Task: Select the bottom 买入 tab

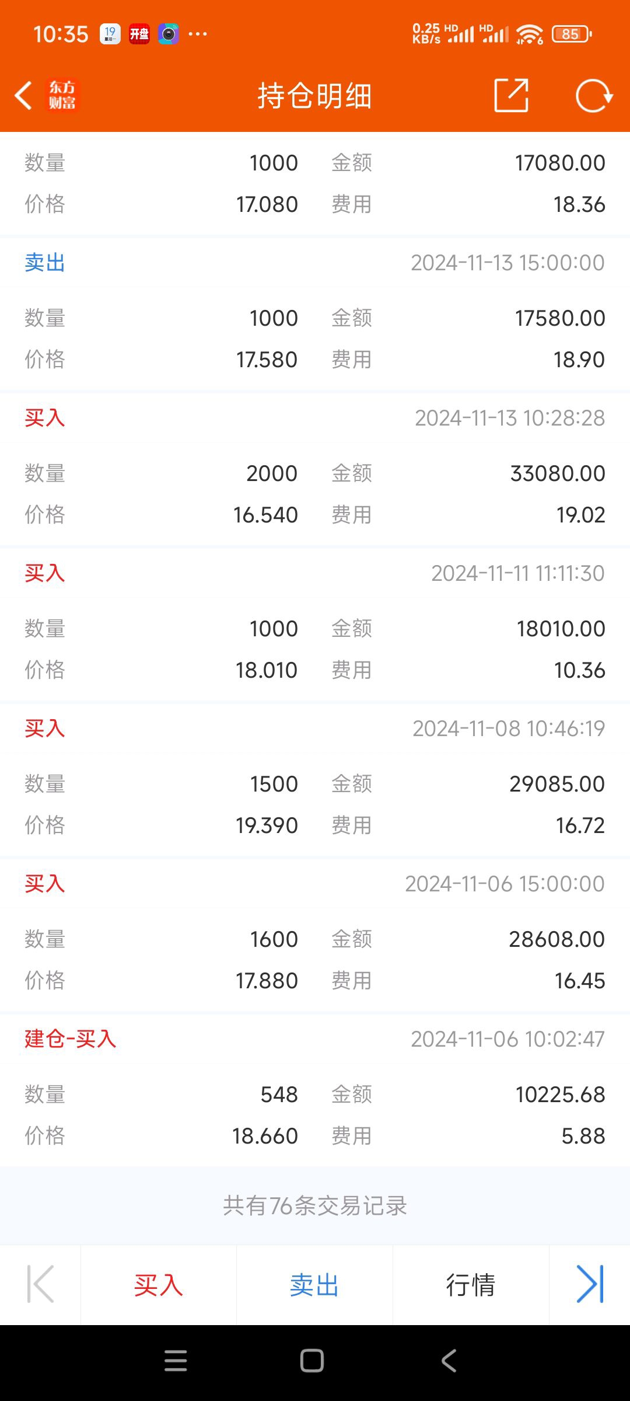Action: [x=159, y=1285]
